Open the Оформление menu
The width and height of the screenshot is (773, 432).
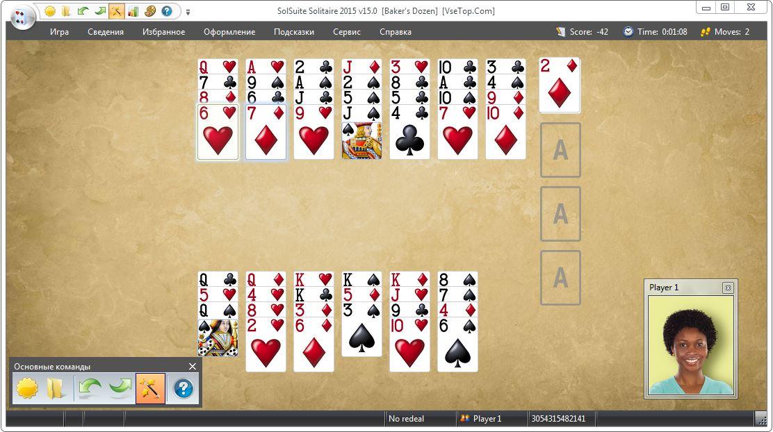229,32
